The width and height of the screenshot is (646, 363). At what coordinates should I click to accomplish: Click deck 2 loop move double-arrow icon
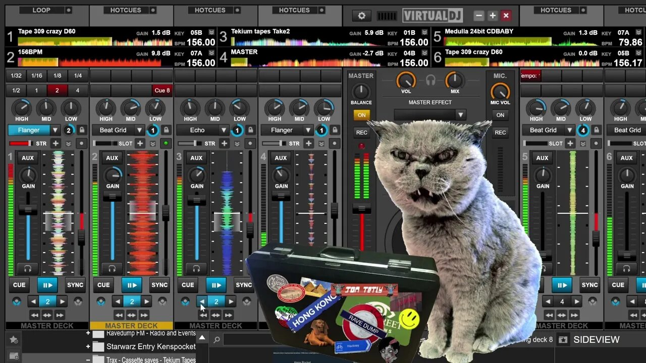click(x=131, y=315)
